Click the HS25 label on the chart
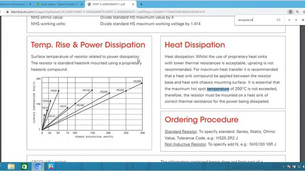This screenshot has height=171, width=305. 46,101
